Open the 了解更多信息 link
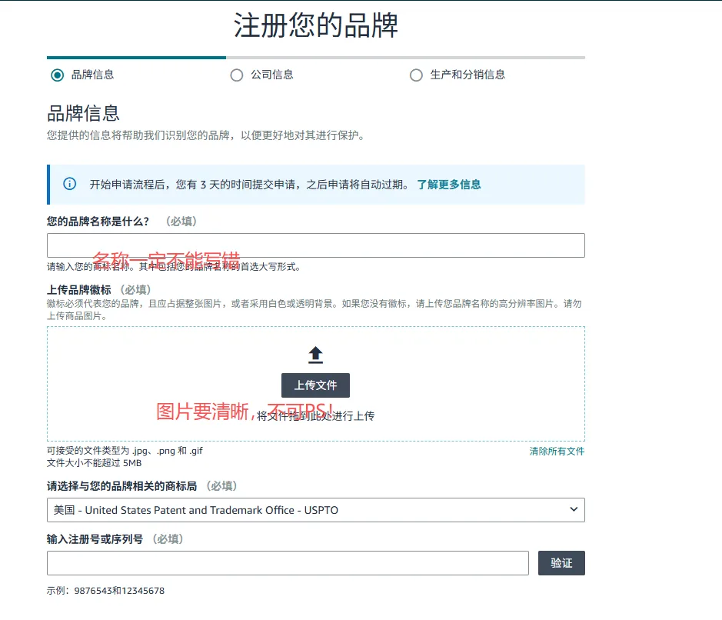 [x=448, y=185]
